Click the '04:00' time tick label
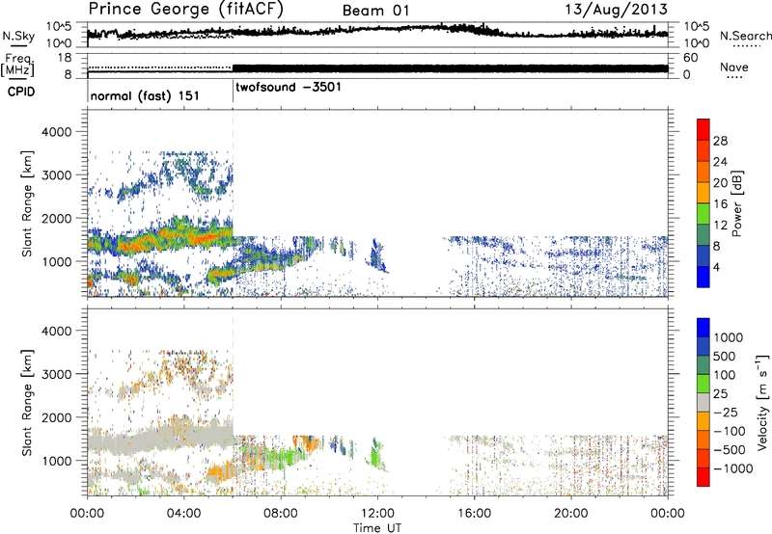 [x=183, y=514]
